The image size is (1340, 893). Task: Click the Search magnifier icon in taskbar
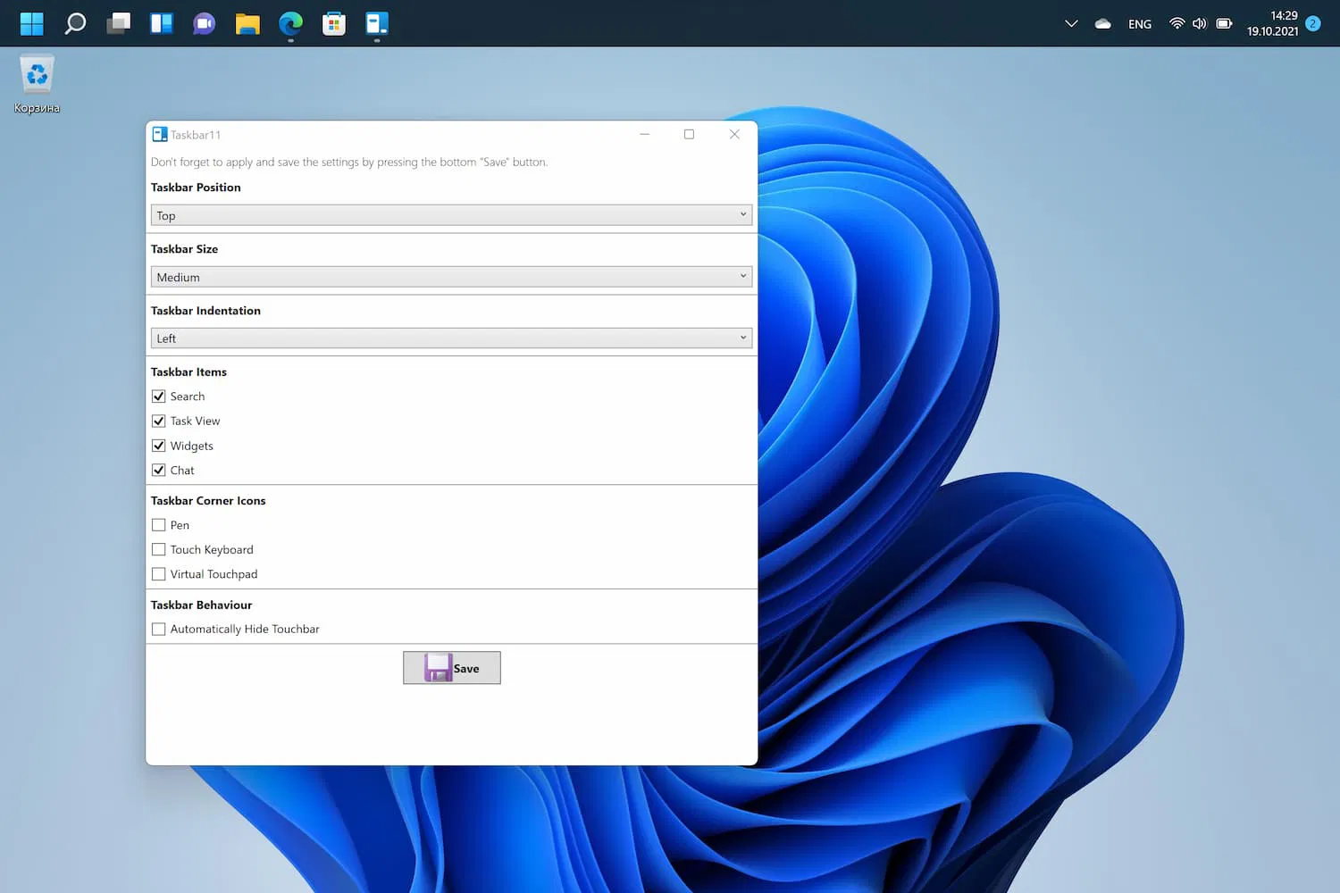[x=75, y=23]
